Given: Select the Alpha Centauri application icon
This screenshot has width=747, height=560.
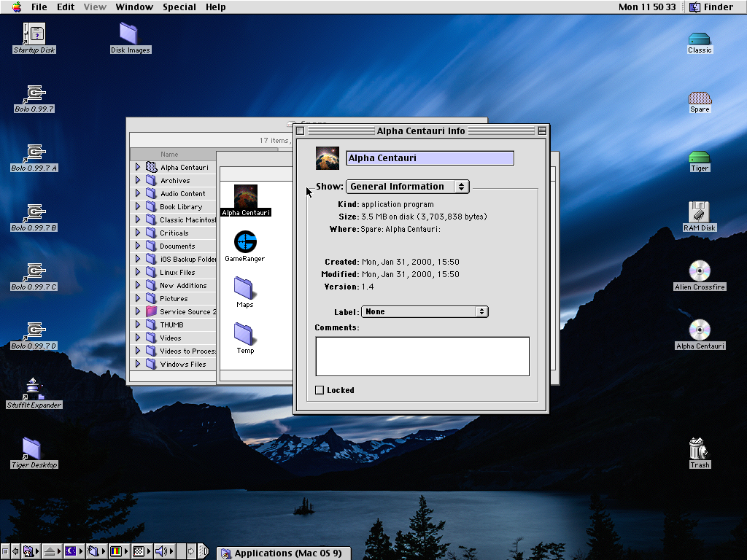Looking at the screenshot, I should coord(245,196).
